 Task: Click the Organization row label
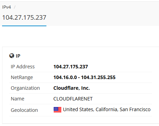click(x=25, y=88)
